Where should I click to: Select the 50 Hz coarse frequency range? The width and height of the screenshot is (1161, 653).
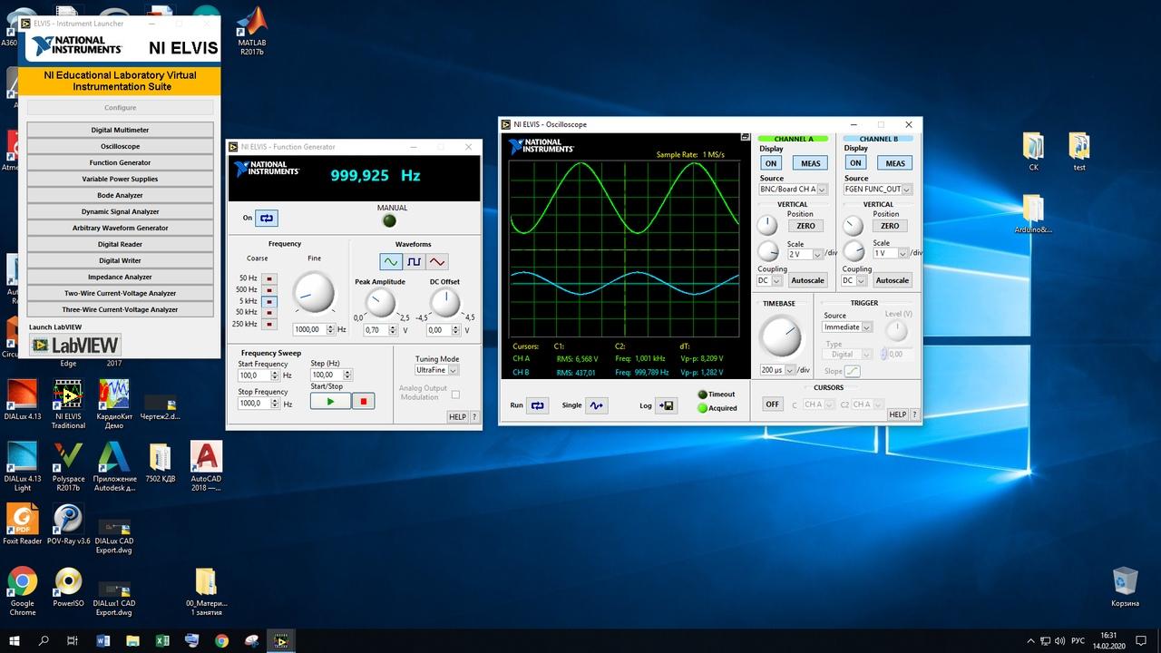point(269,278)
